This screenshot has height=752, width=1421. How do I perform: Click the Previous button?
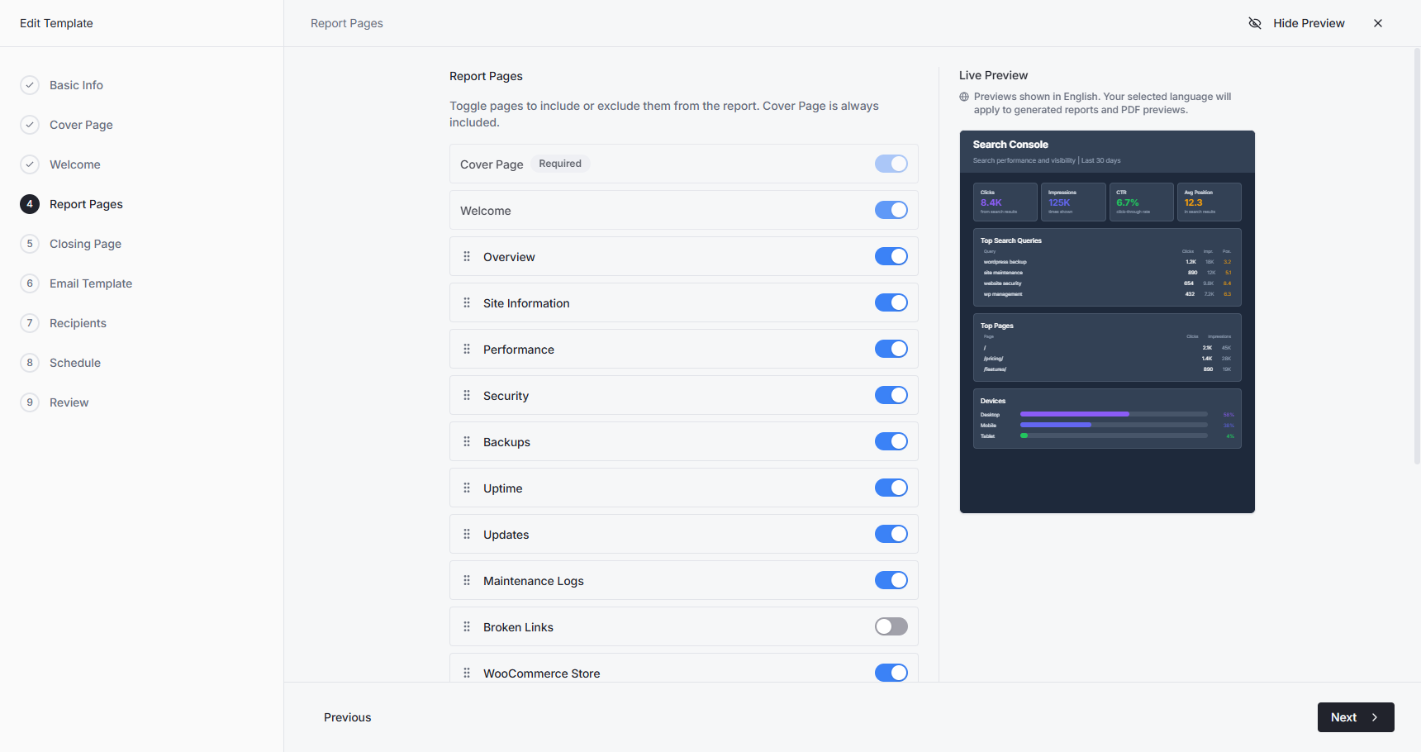pyautogui.click(x=348, y=717)
